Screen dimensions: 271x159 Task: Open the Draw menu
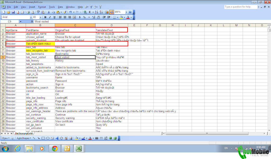(x=6, y=138)
